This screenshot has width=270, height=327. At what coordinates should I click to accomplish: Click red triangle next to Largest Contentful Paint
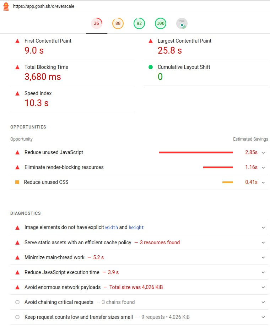[x=151, y=41]
